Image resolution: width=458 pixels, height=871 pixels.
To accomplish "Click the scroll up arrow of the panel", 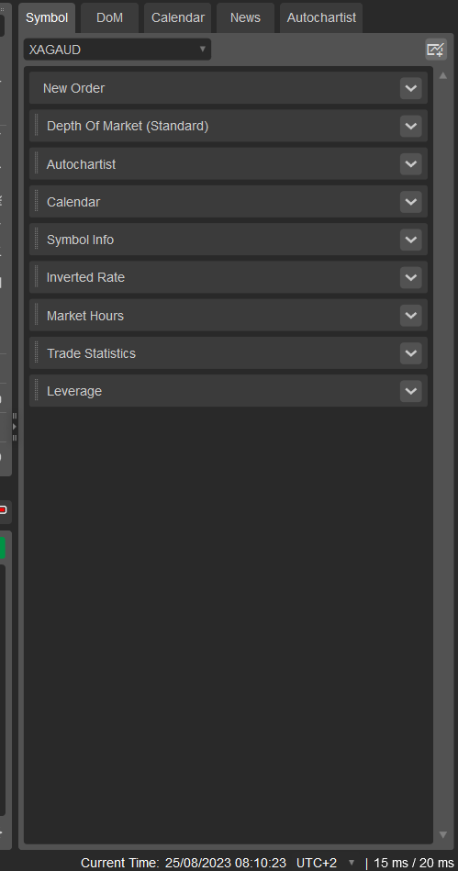I will pos(443,75).
